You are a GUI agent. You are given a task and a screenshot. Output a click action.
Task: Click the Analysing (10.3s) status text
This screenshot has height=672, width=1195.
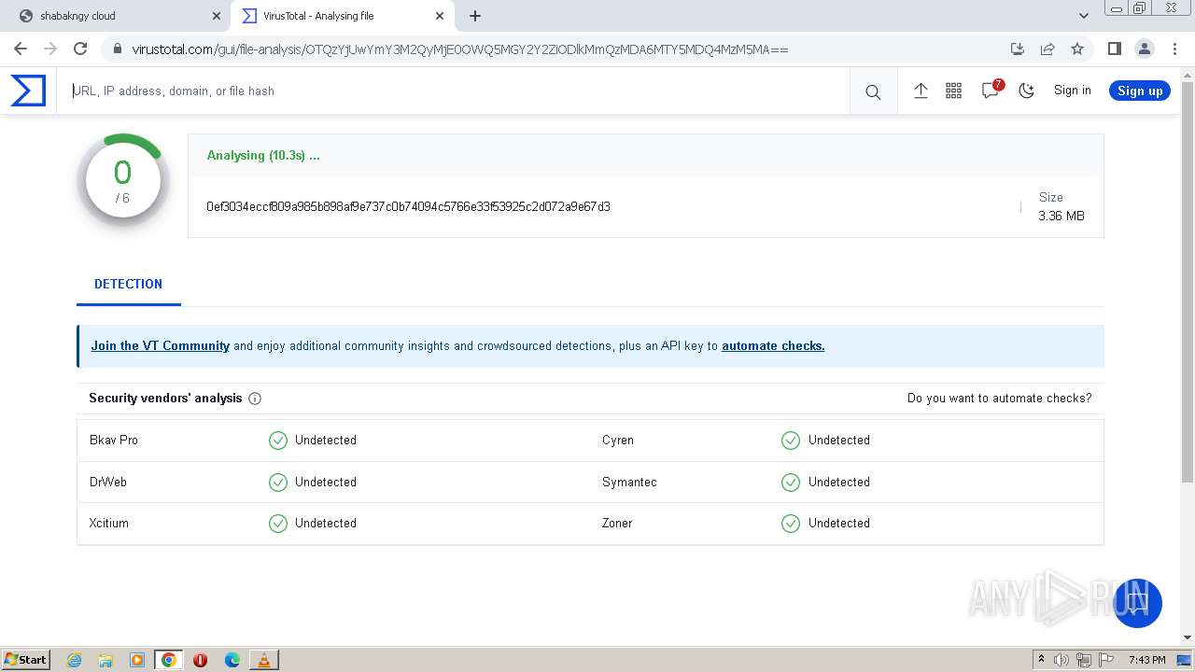(263, 155)
